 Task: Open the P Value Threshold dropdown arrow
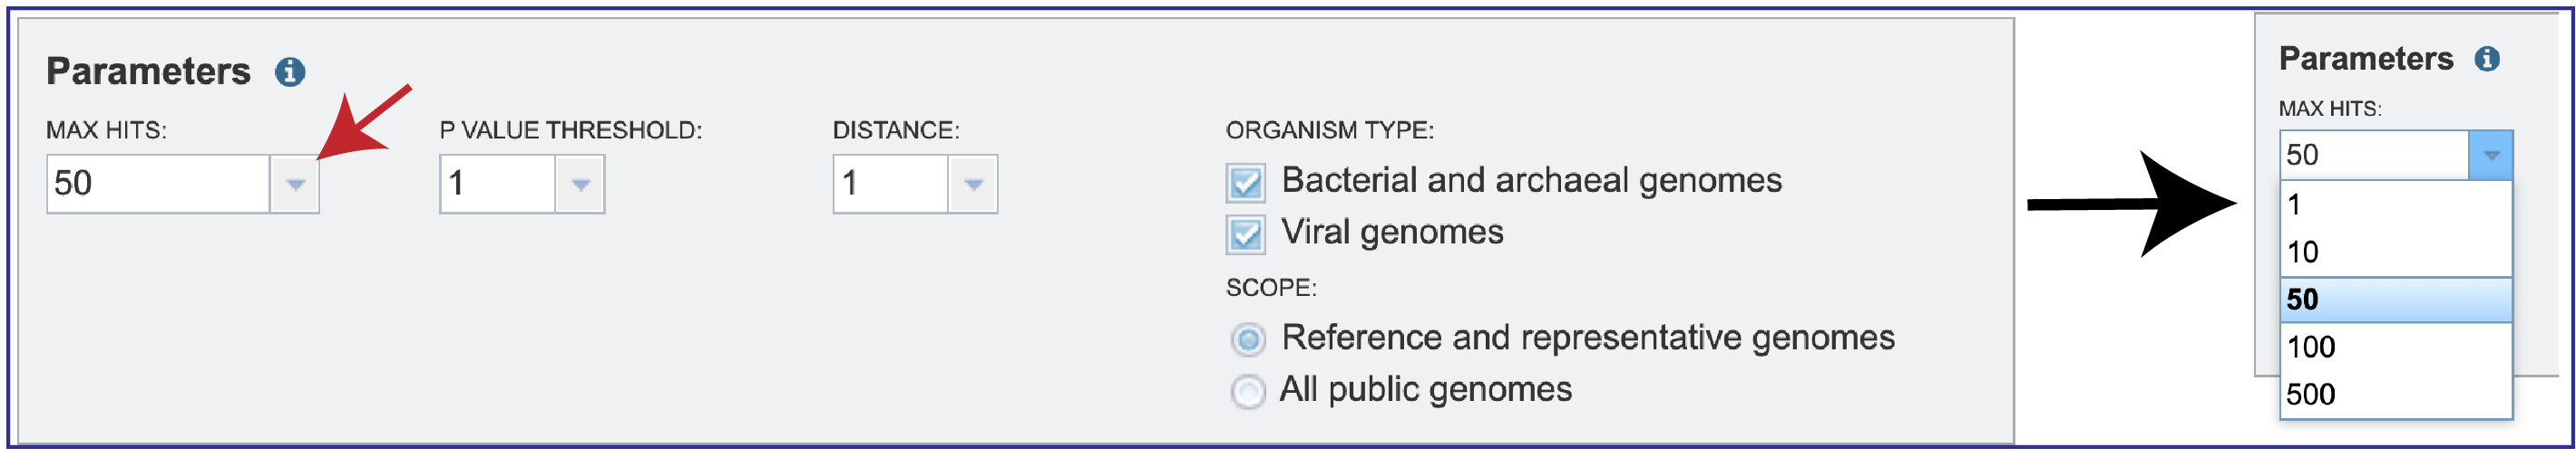coord(580,184)
